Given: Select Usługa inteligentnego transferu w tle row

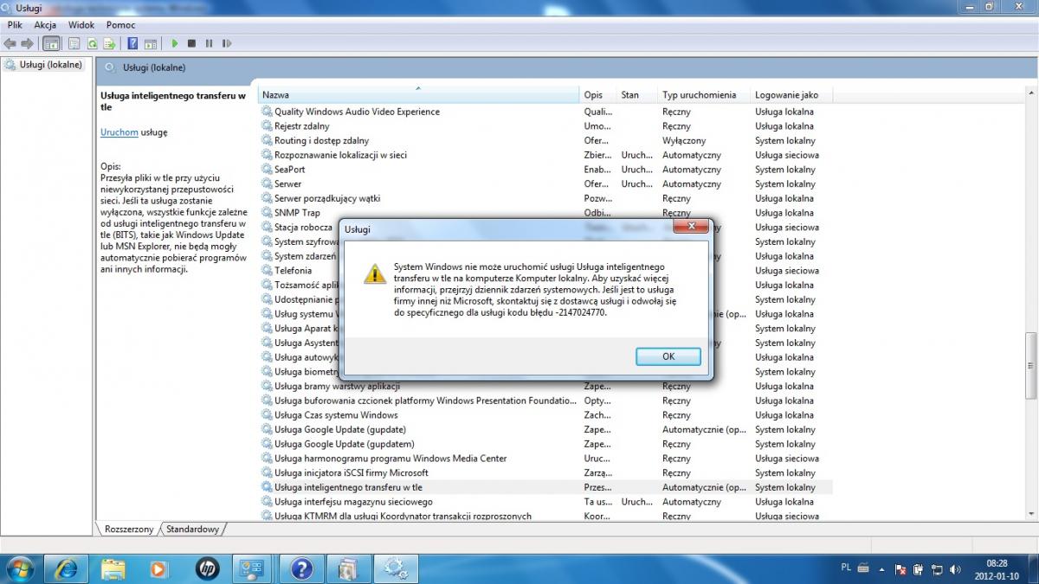Looking at the screenshot, I should click(x=545, y=487).
